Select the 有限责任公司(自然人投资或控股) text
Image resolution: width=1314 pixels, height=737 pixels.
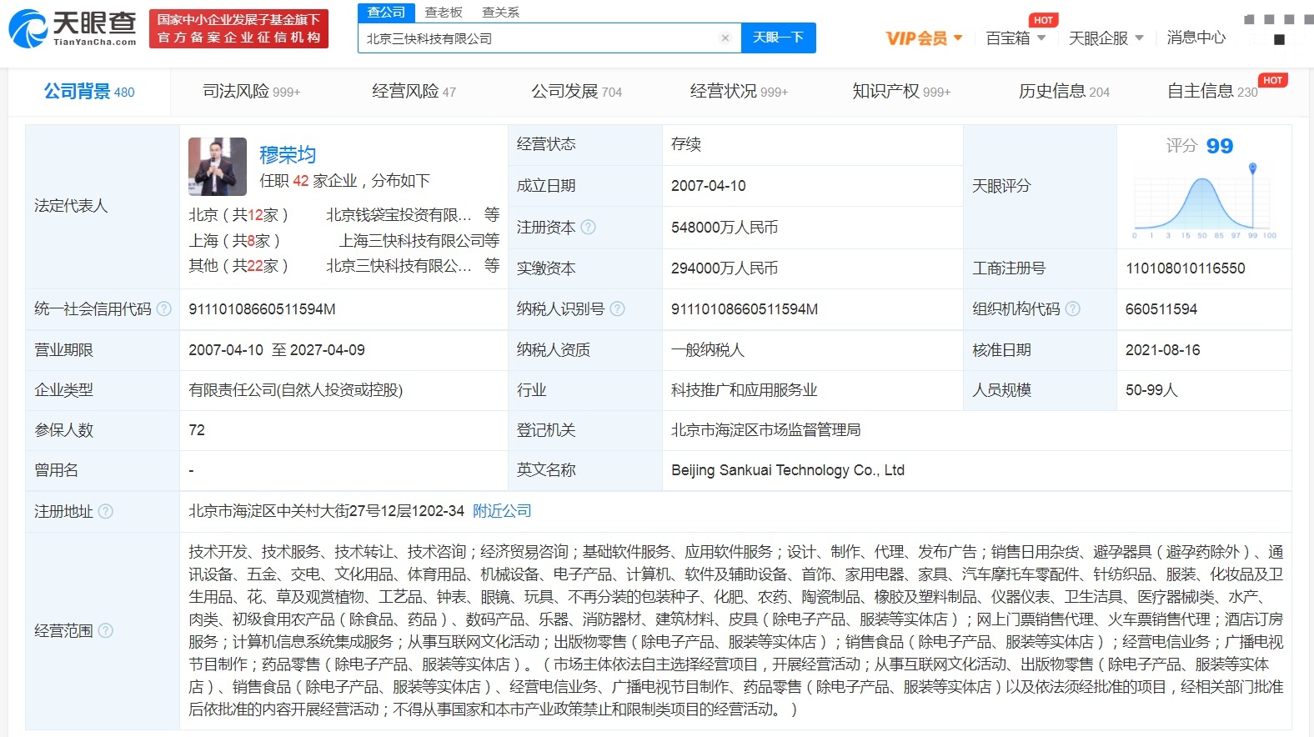tap(295, 390)
